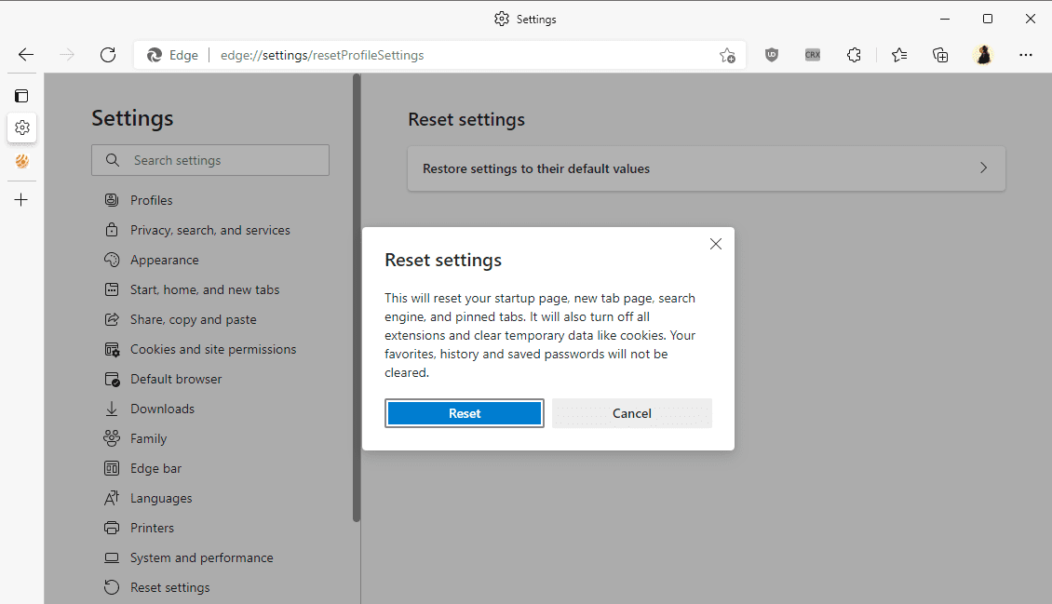
Task: Click the Settings gear in left rail
Action: click(21, 128)
